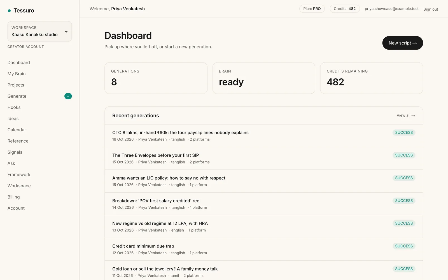Viewport: 448px width, 280px height.
Task: Open 'Credit card minimum due trap' generation
Action: click(264, 249)
